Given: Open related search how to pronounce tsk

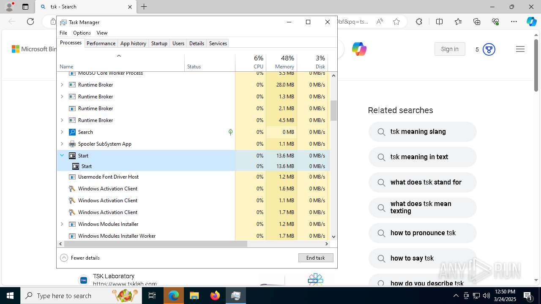Looking at the screenshot, I should pos(423,233).
